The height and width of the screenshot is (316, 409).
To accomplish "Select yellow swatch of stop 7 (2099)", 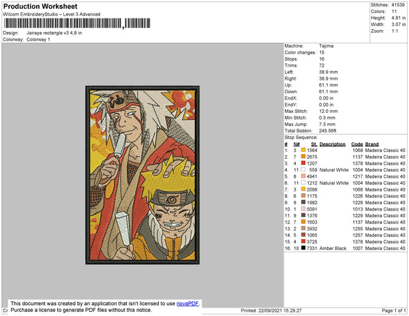I will click(x=303, y=189).
